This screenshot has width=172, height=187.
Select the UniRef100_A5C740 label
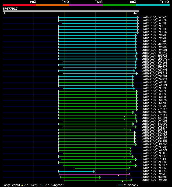pyautogui.click(x=154, y=67)
